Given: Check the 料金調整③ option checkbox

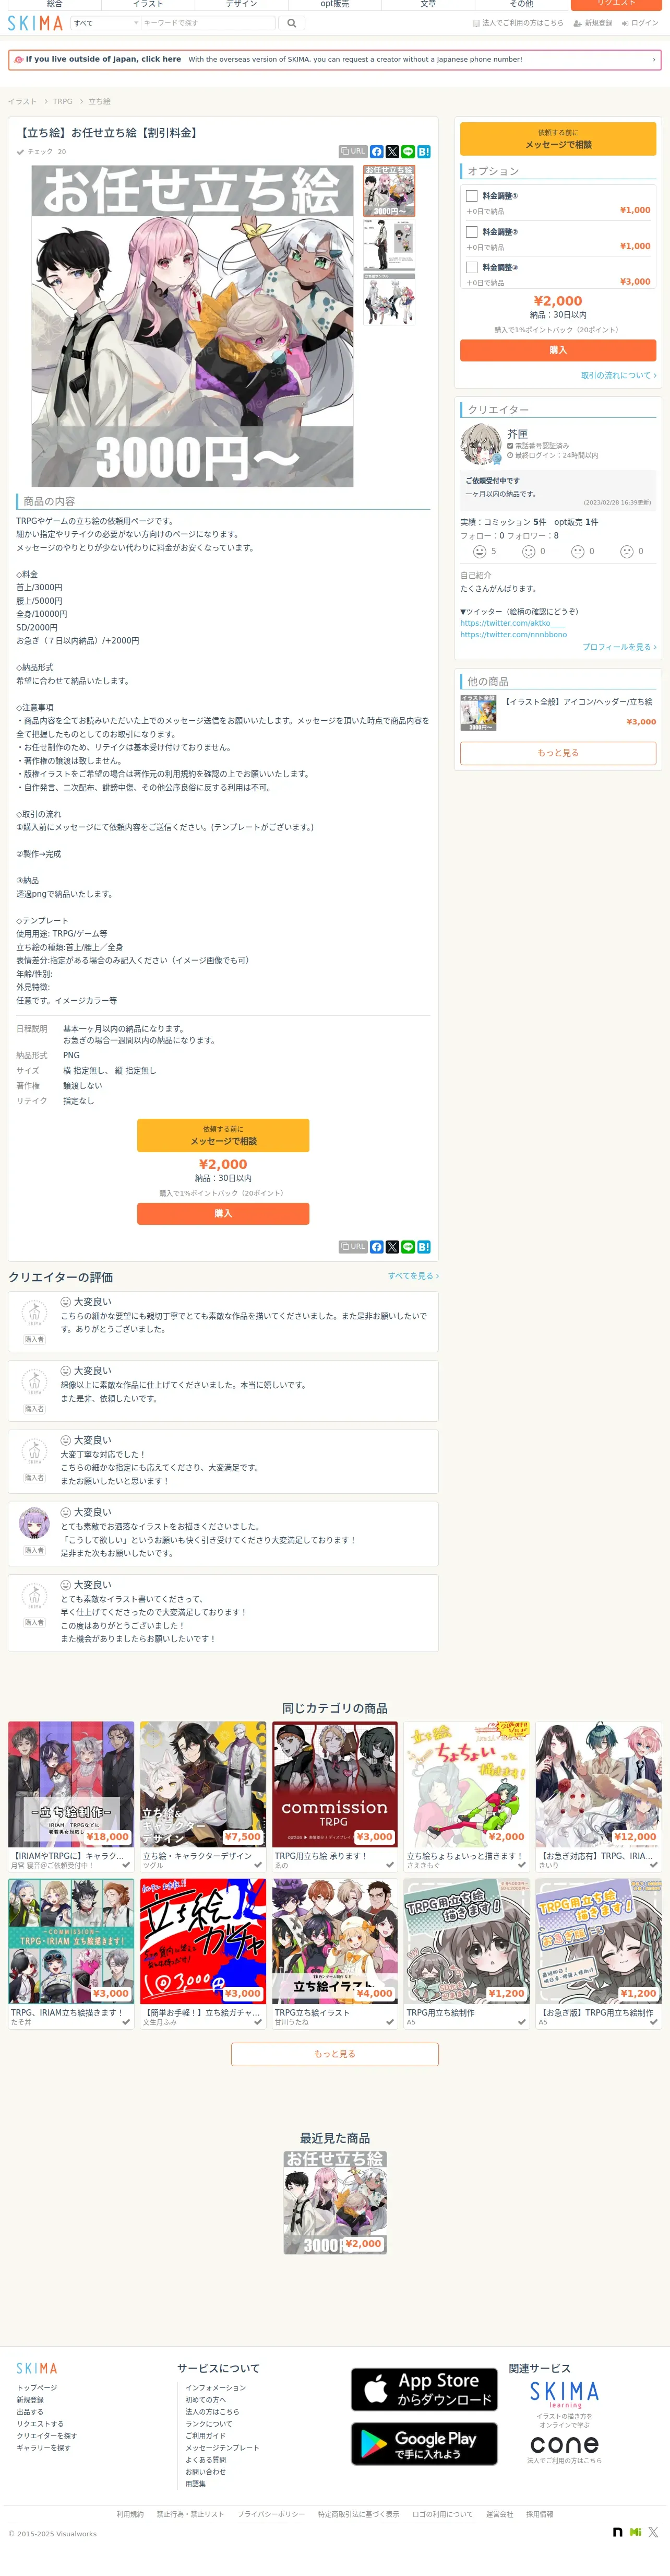Looking at the screenshot, I should click(x=471, y=268).
